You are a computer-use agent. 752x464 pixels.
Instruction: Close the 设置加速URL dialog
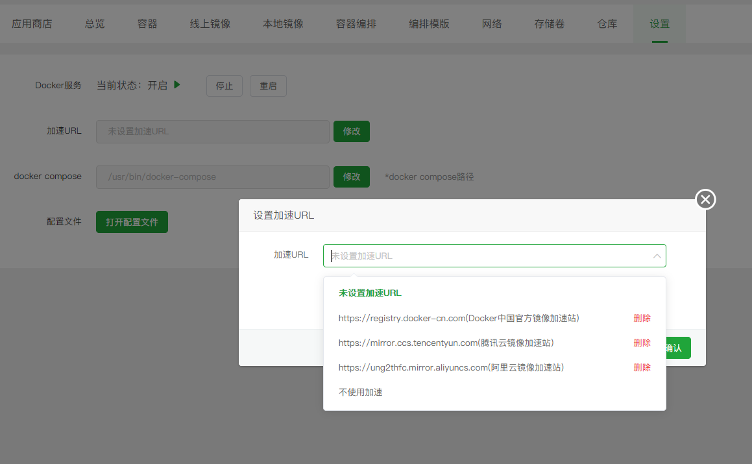click(x=705, y=199)
